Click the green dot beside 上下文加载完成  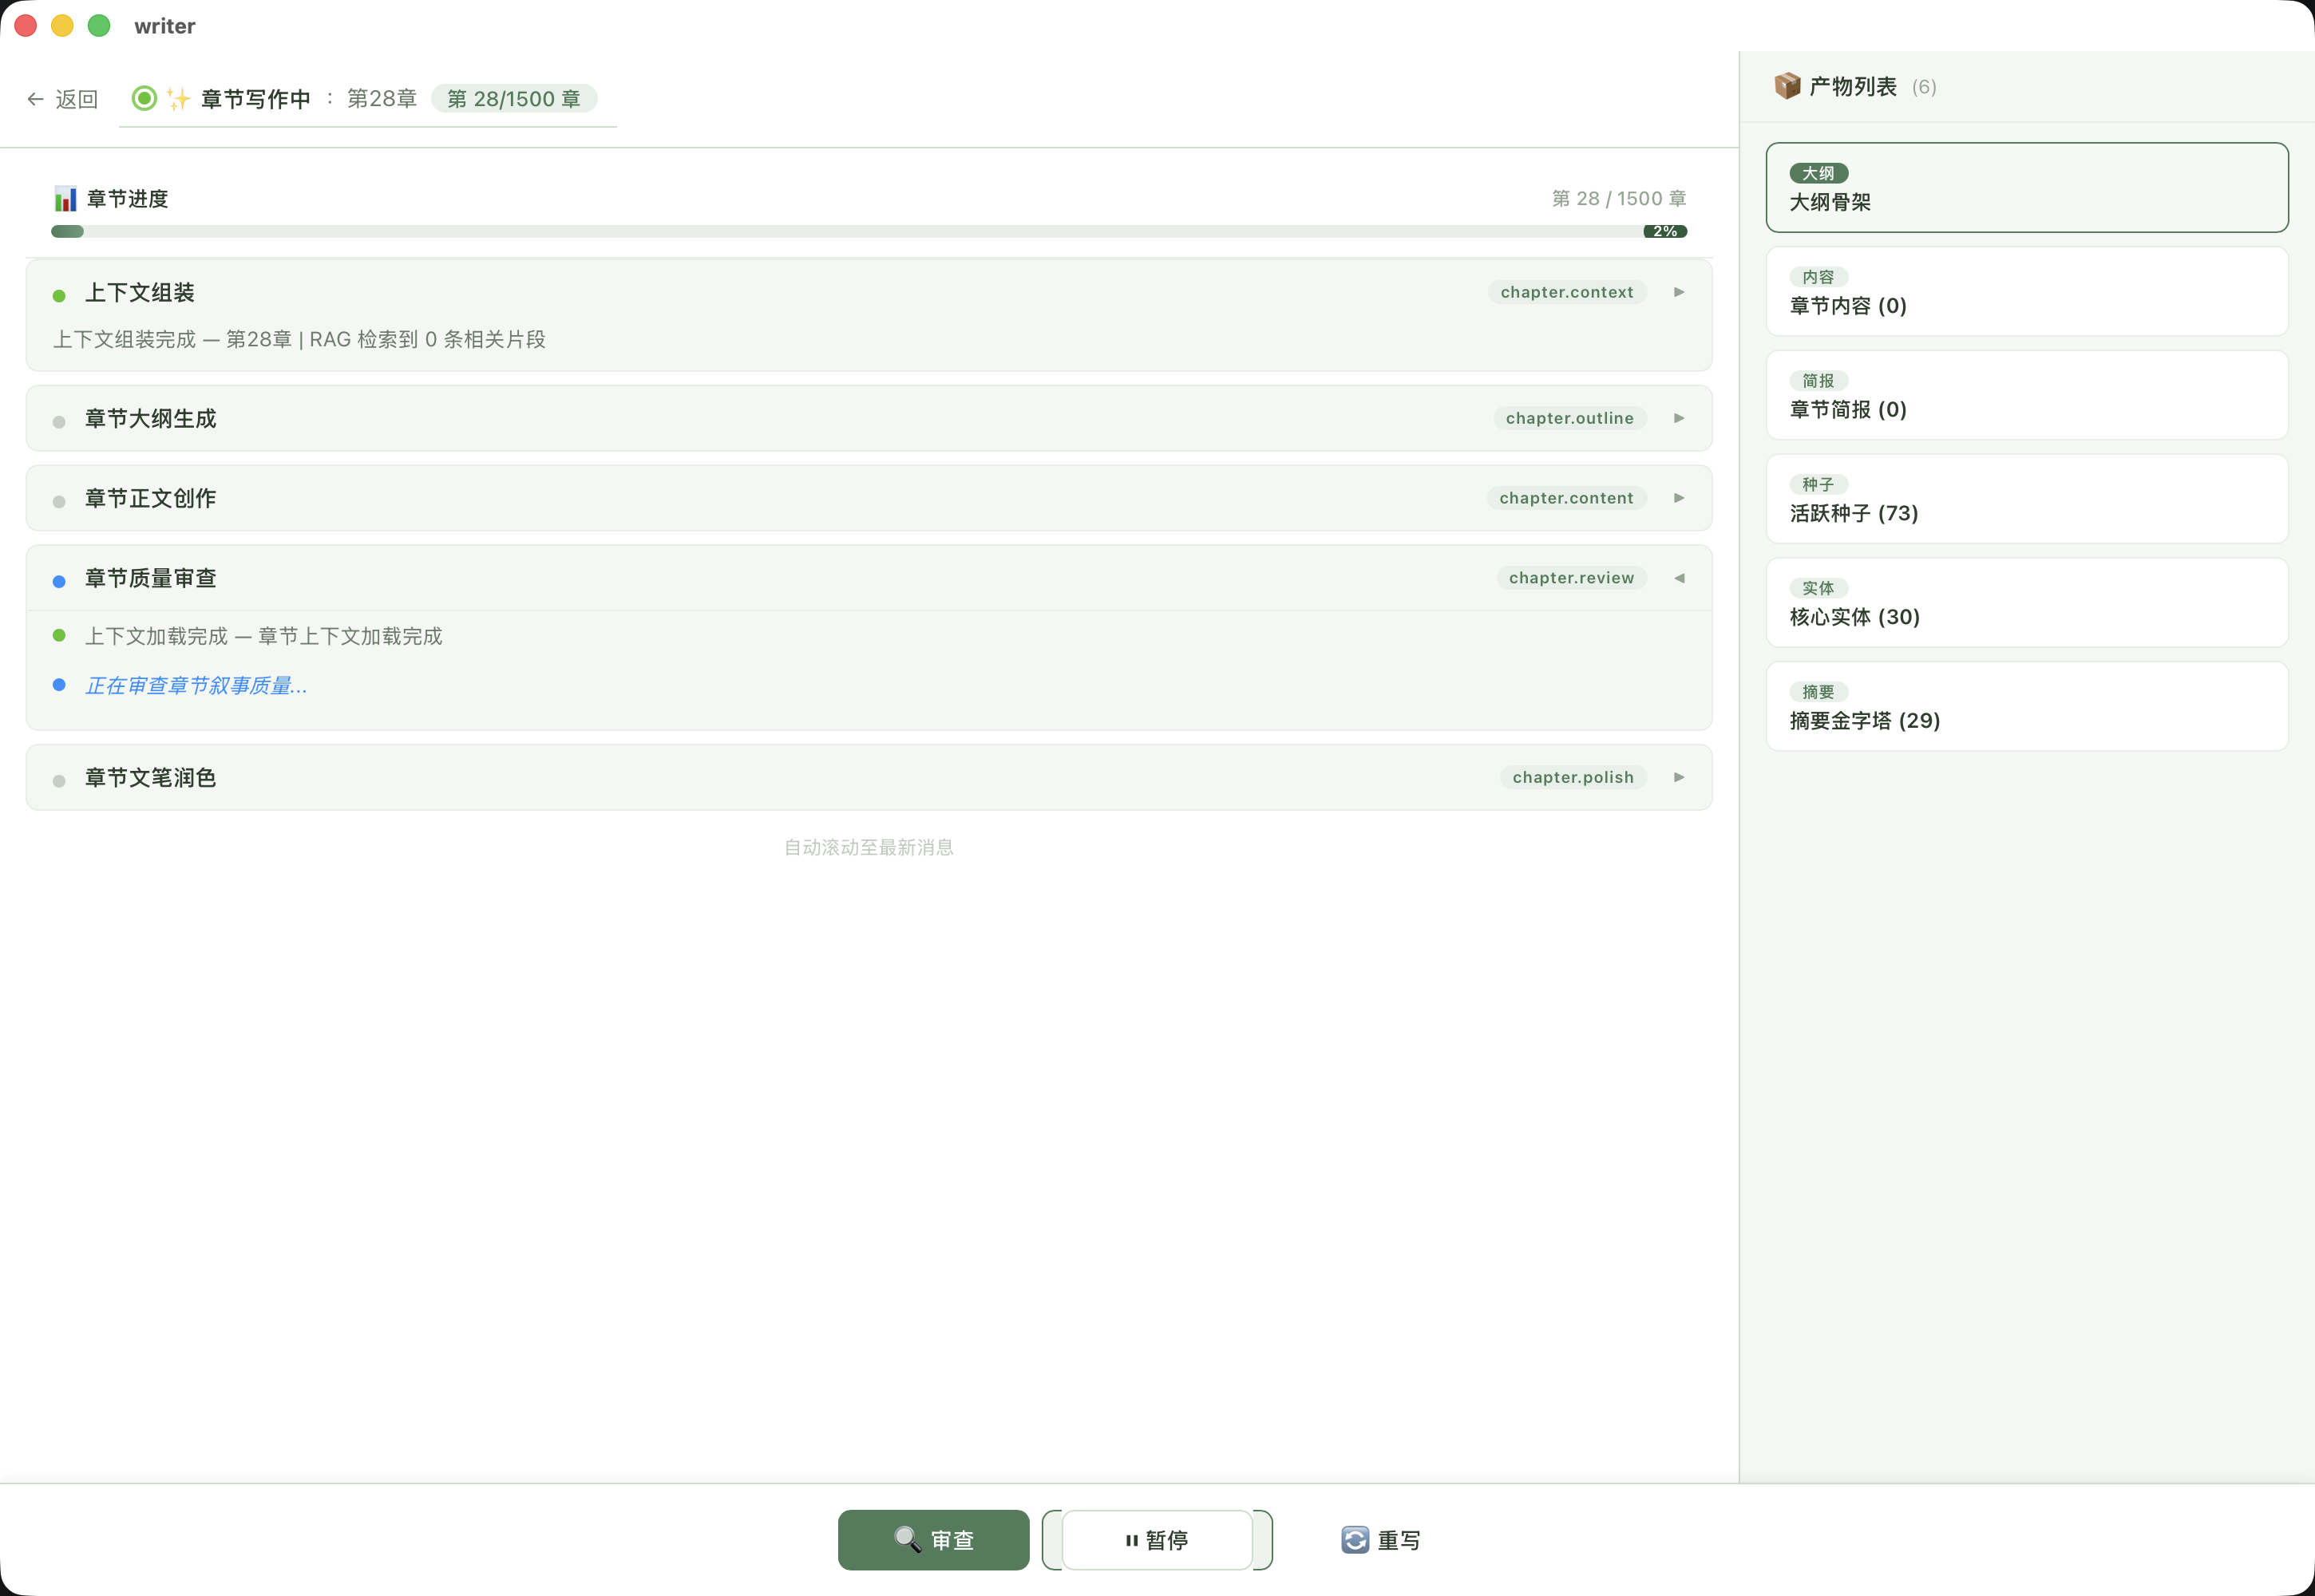[59, 635]
